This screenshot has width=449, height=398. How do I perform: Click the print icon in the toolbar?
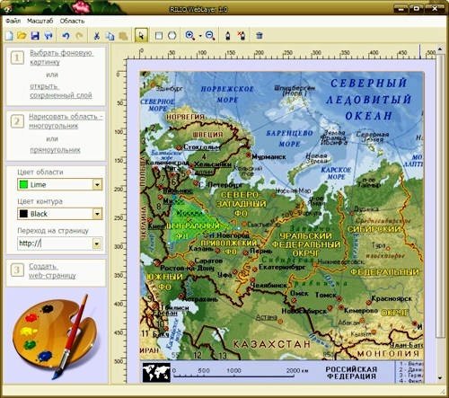48,36
